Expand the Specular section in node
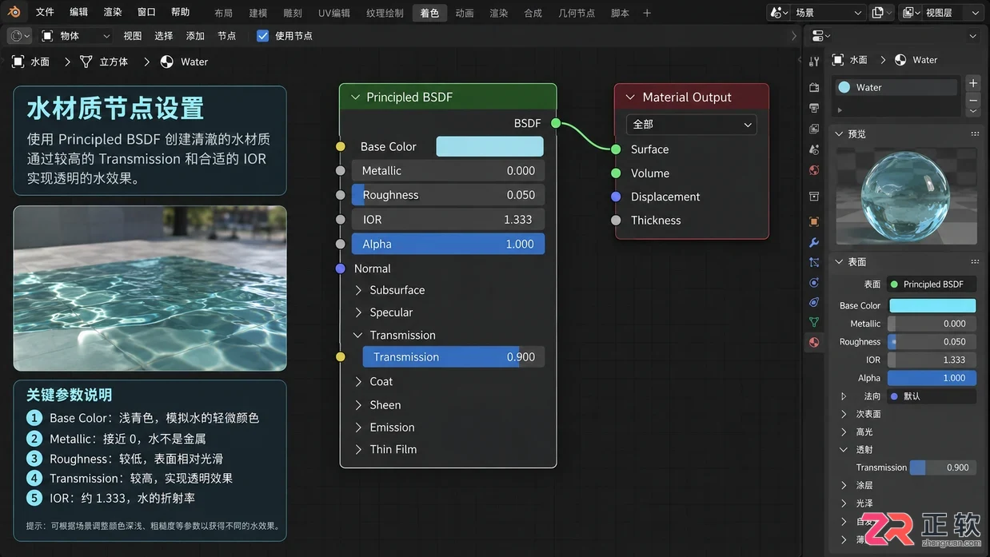990x557 pixels. point(359,312)
